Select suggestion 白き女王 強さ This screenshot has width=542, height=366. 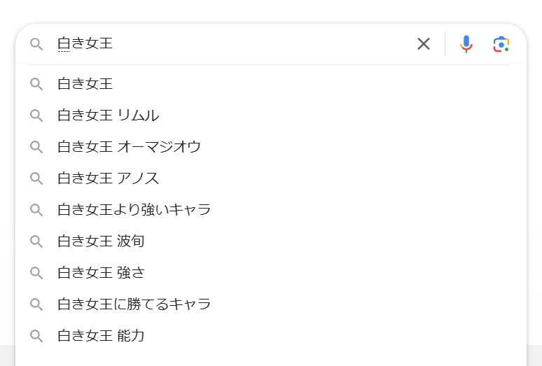pyautogui.click(x=101, y=273)
